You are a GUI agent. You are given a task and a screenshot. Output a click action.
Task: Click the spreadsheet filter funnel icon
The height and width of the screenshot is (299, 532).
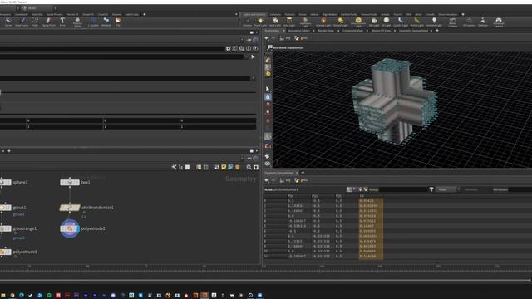[x=431, y=189]
